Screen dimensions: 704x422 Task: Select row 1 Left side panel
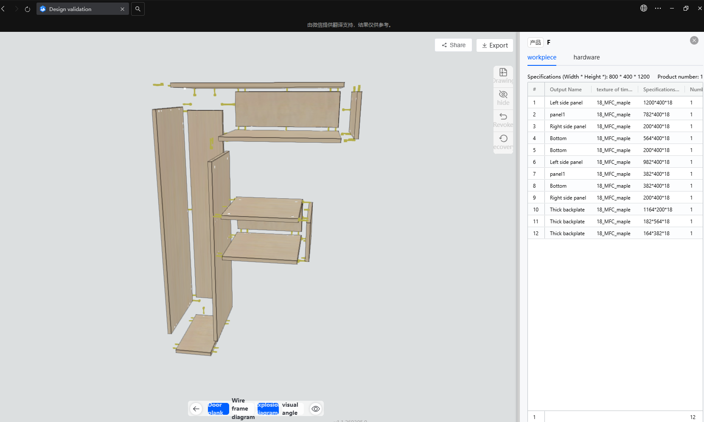click(x=615, y=103)
